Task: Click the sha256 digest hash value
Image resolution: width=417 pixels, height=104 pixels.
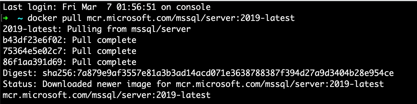Action: 218,73
